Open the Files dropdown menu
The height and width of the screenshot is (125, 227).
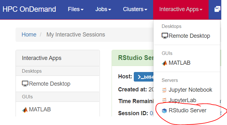click(76, 9)
